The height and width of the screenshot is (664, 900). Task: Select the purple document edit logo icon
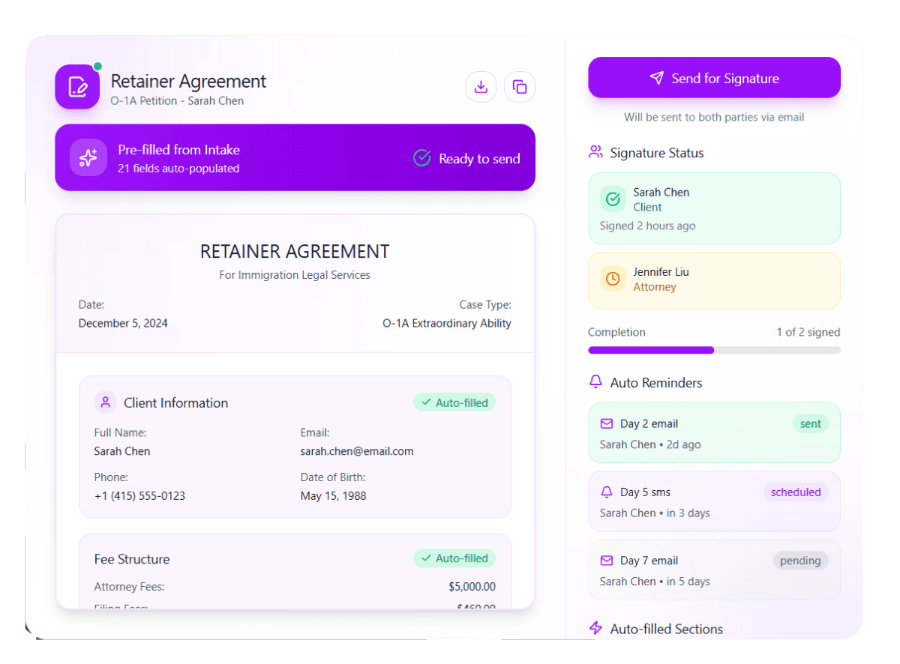tap(77, 87)
